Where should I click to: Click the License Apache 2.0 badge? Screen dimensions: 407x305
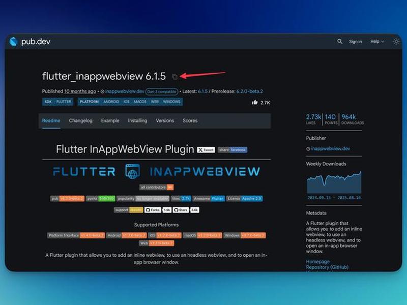click(245, 198)
